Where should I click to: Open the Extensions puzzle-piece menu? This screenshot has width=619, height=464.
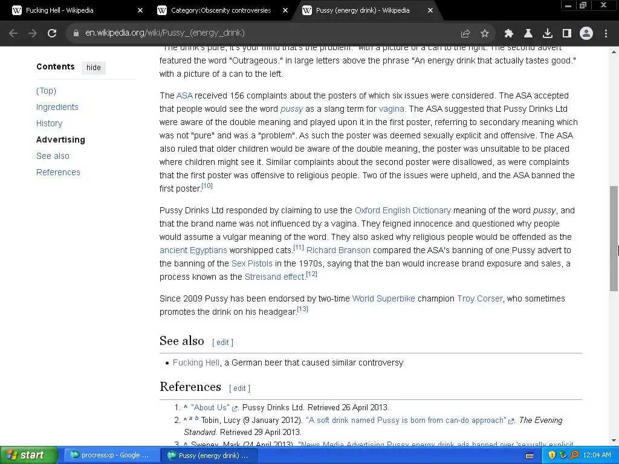[x=509, y=33]
